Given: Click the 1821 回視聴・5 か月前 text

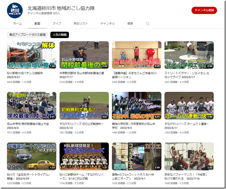Looking at the screenshot, I should (72, 133).
